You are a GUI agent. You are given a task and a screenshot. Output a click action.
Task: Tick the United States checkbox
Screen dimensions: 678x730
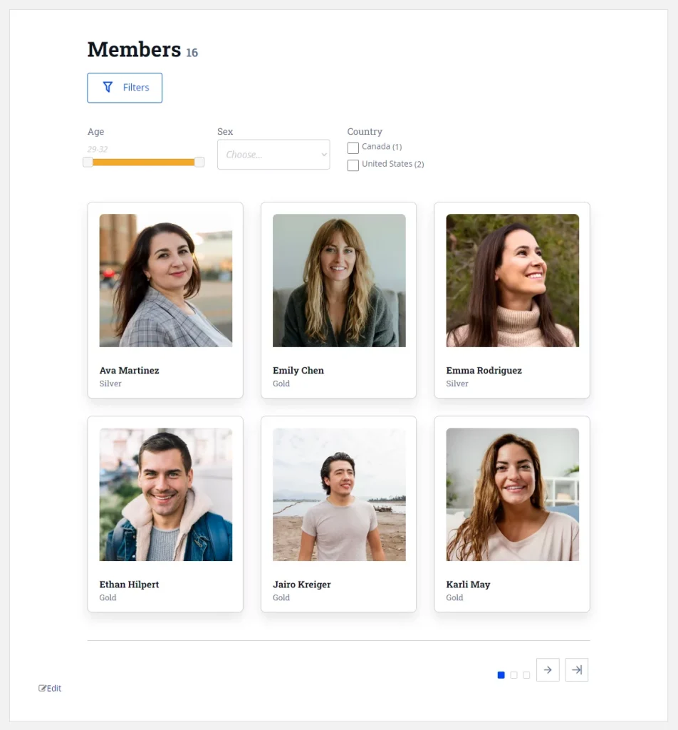click(x=353, y=165)
